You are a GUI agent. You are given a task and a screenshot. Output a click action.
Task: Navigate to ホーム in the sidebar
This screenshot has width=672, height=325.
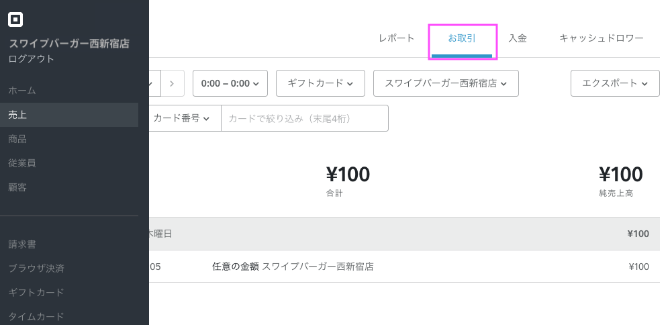(22, 90)
